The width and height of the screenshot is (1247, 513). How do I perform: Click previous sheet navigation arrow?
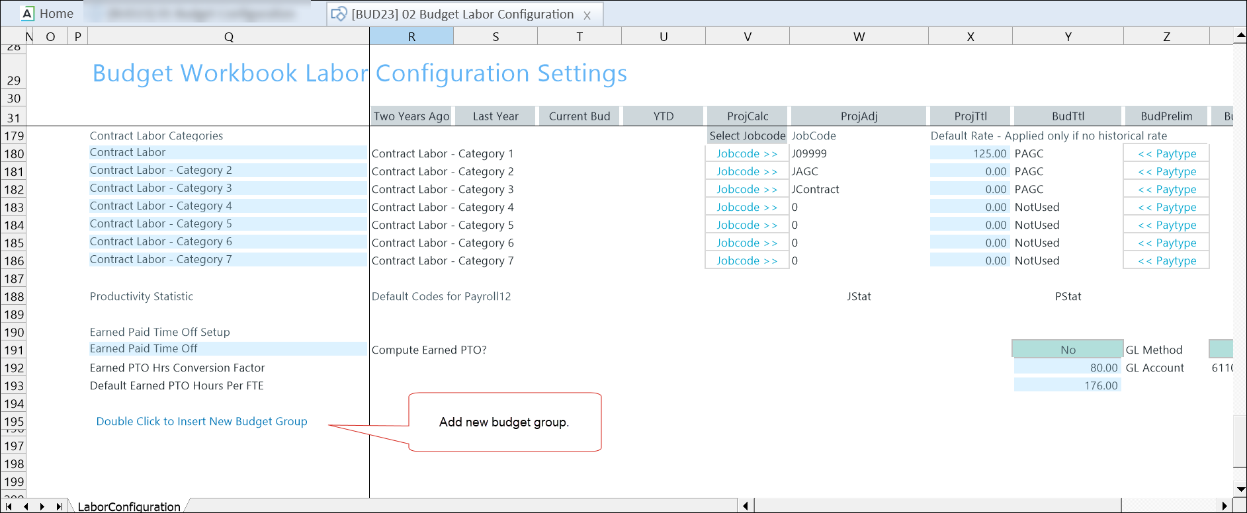coord(26,506)
